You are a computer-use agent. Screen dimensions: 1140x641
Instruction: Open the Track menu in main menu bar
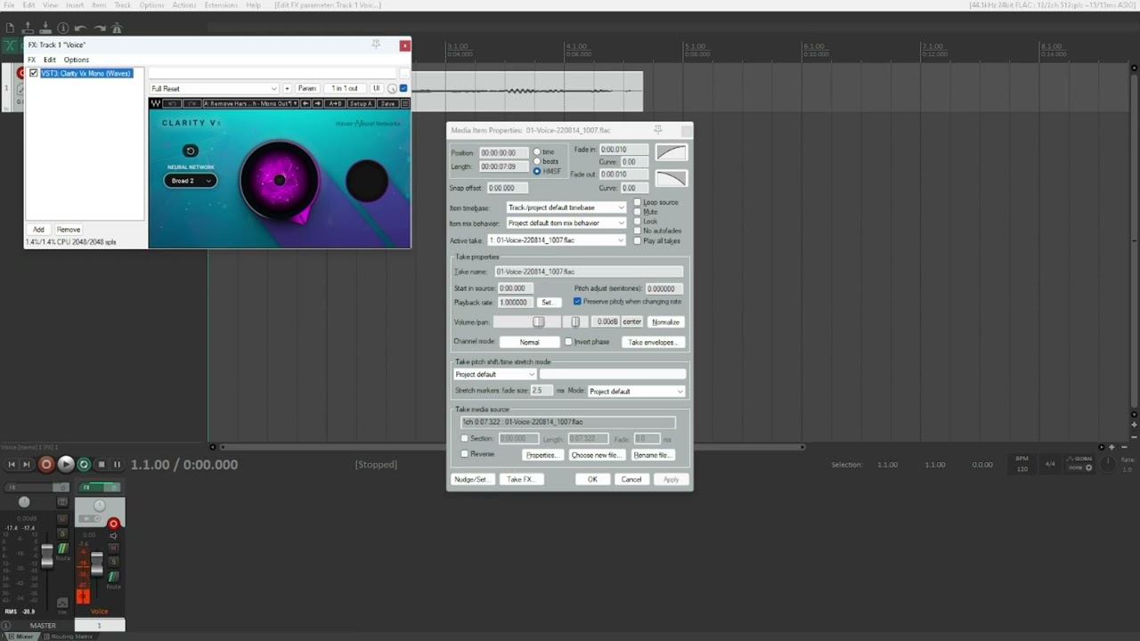(123, 5)
